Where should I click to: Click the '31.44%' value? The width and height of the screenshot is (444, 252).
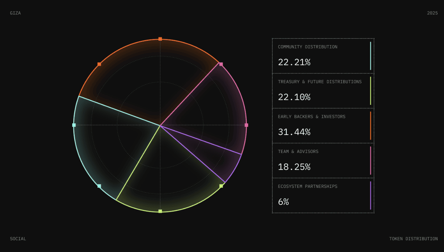point(294,132)
